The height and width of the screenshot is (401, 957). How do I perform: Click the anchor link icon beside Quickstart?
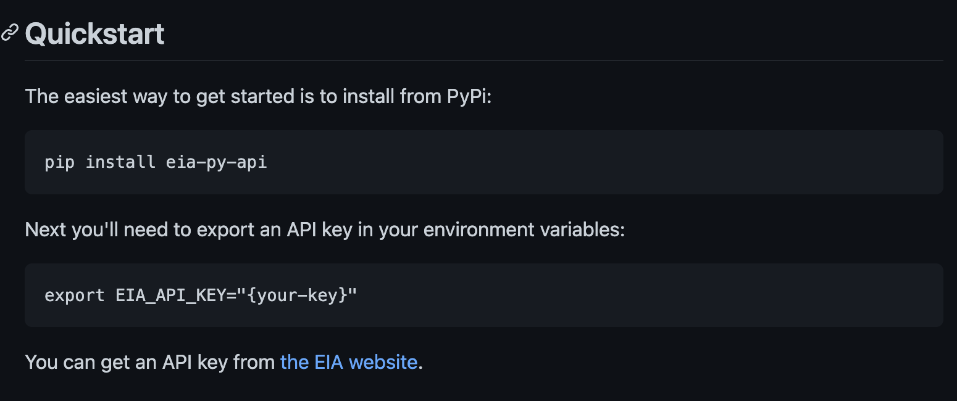9,33
